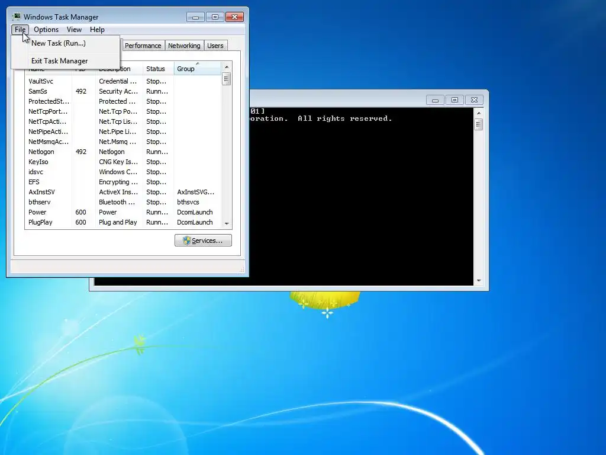606x455 pixels.
Task: Click the bthsvcs group cell
Action: pos(188,202)
